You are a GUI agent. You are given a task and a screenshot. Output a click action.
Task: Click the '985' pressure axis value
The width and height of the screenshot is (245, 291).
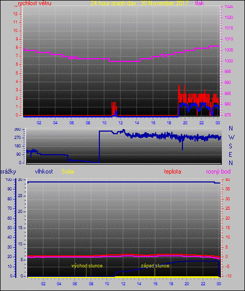point(228,93)
